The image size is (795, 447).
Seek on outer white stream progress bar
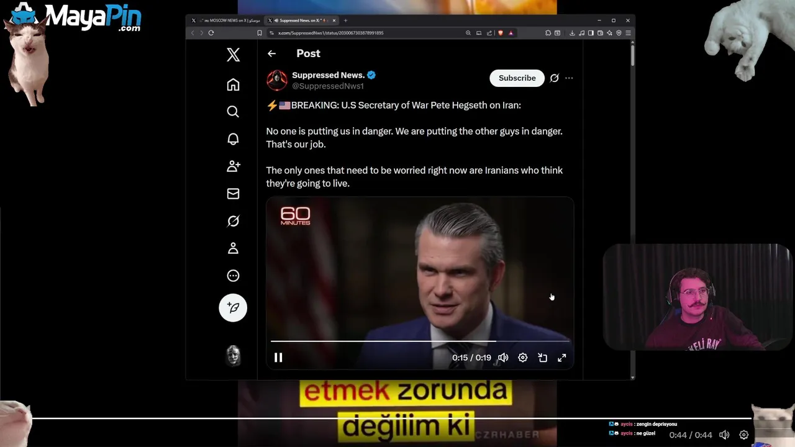click(x=391, y=418)
